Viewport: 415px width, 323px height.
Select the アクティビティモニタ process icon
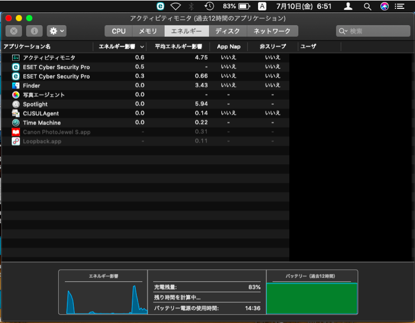tap(16, 57)
